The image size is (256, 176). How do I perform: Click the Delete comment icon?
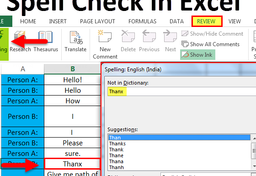tap(128, 36)
